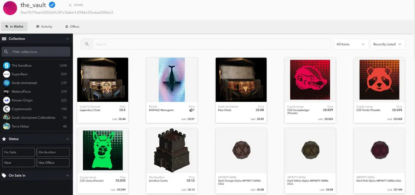The image size is (415, 195).
Task: Switch to the Activity tab
Action: (x=44, y=27)
